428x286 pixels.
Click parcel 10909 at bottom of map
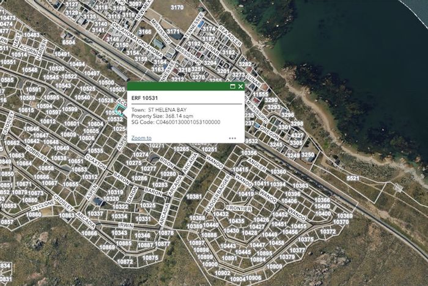coord(275,266)
